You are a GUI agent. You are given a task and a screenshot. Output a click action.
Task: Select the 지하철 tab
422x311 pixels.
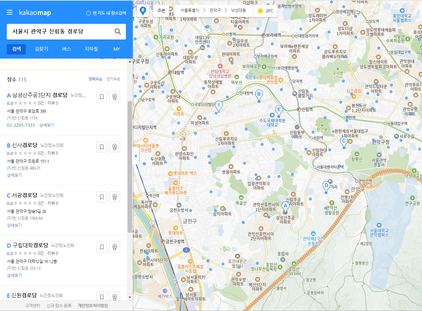(x=91, y=49)
